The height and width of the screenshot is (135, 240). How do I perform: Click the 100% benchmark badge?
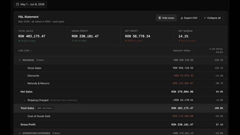click(x=45, y=108)
